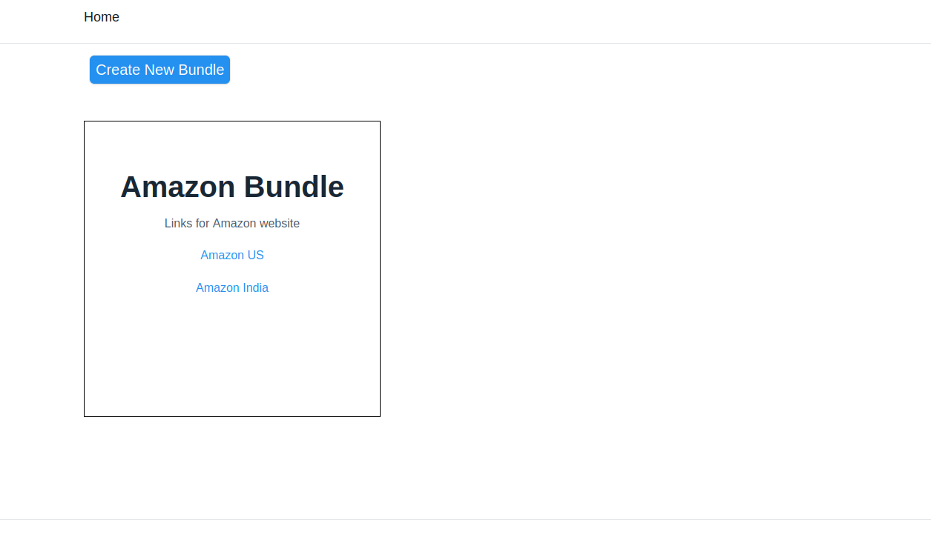Open the Amazon US link
This screenshot has width=931, height=560.
pos(232,255)
